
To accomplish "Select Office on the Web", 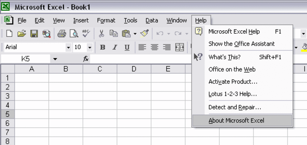I will [242, 69].
